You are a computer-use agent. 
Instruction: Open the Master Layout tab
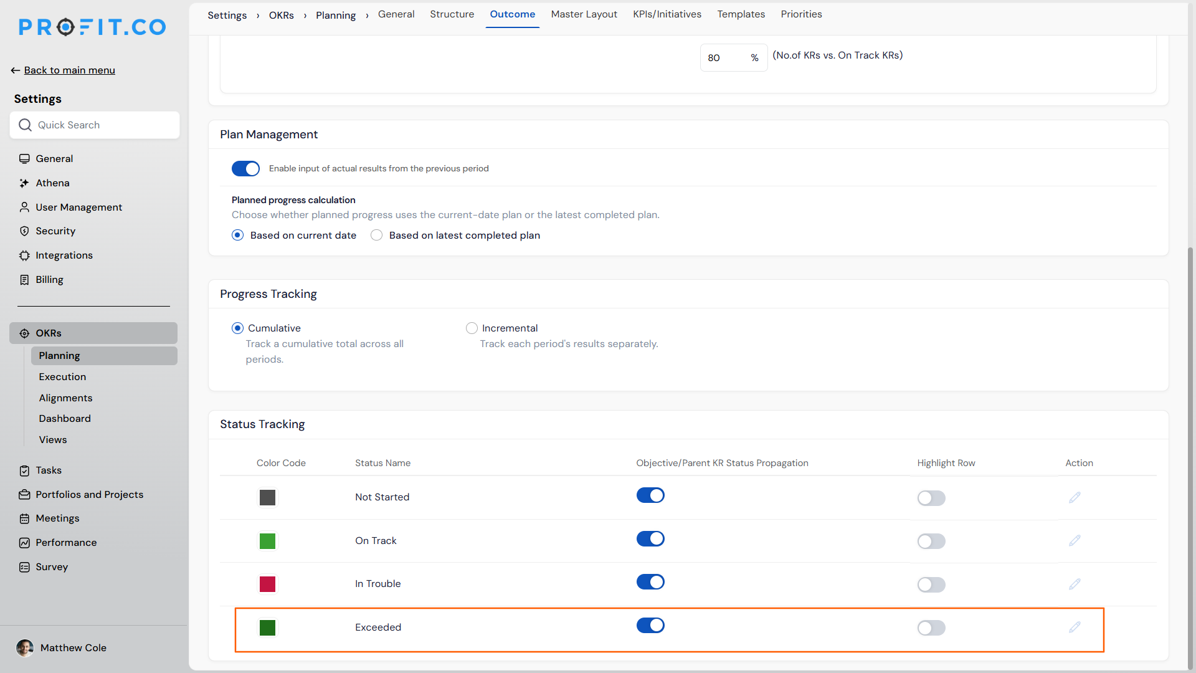(x=584, y=14)
